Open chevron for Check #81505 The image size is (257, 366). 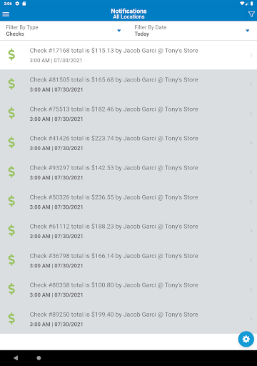click(251, 84)
